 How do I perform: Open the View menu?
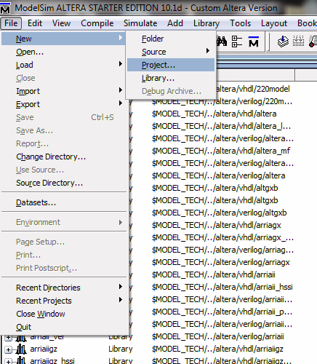(62, 23)
